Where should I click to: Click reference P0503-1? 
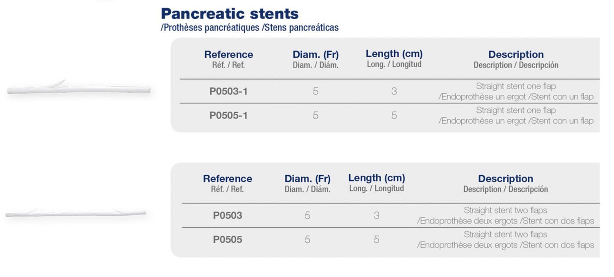pyautogui.click(x=228, y=92)
